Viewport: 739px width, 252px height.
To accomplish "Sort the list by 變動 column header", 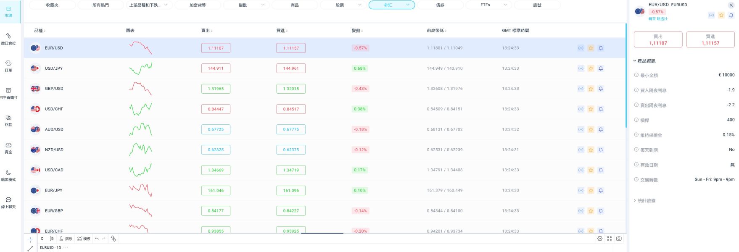I will (357, 31).
